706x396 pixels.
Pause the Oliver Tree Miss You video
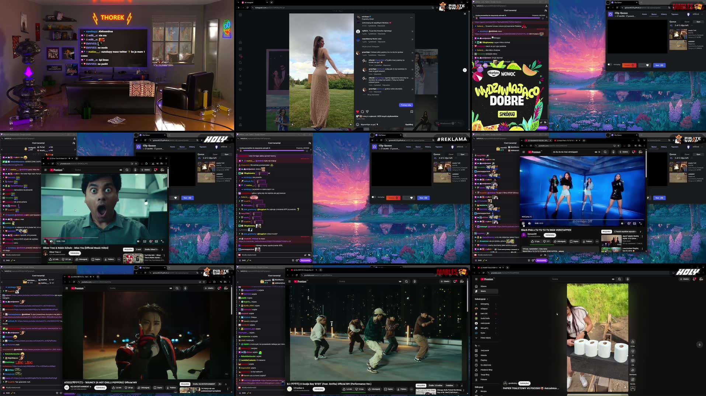(45, 241)
